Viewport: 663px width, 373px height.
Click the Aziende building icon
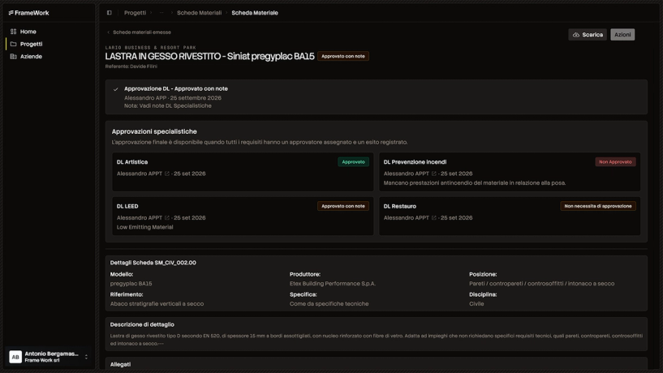tap(13, 56)
